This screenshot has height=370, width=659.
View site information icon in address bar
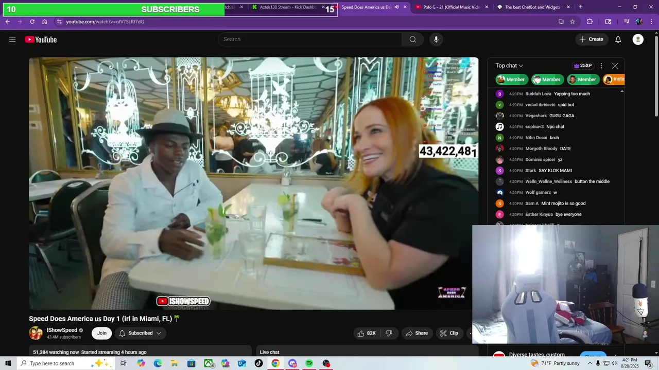click(x=59, y=22)
